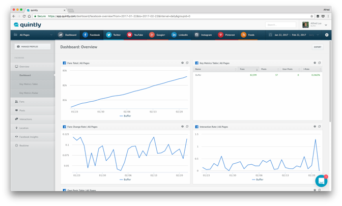342x206 pixels.
Task: Expand Interaction Rate widget fullscreen icon
Action: click(319, 127)
